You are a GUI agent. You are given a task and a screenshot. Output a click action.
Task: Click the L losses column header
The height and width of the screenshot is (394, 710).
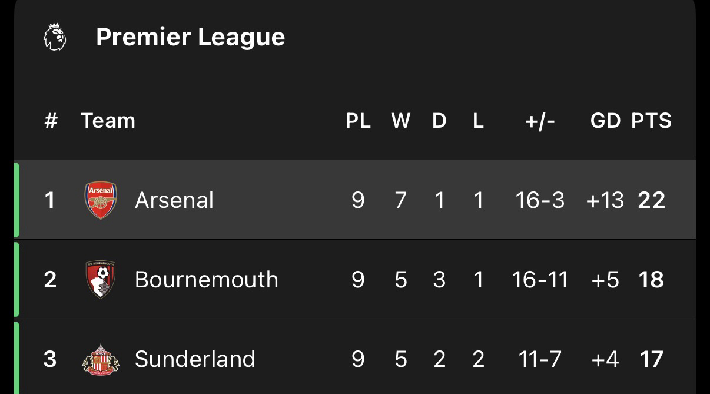coord(478,121)
